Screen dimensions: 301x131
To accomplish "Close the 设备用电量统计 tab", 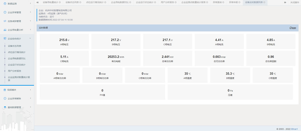I will click(60, 2).
